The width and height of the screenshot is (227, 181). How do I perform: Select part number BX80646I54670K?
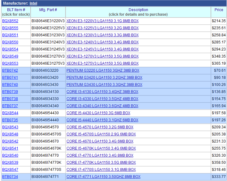(x=46, y=148)
